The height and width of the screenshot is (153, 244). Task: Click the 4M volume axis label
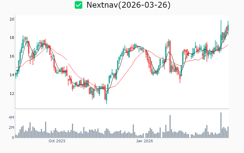[11, 118]
